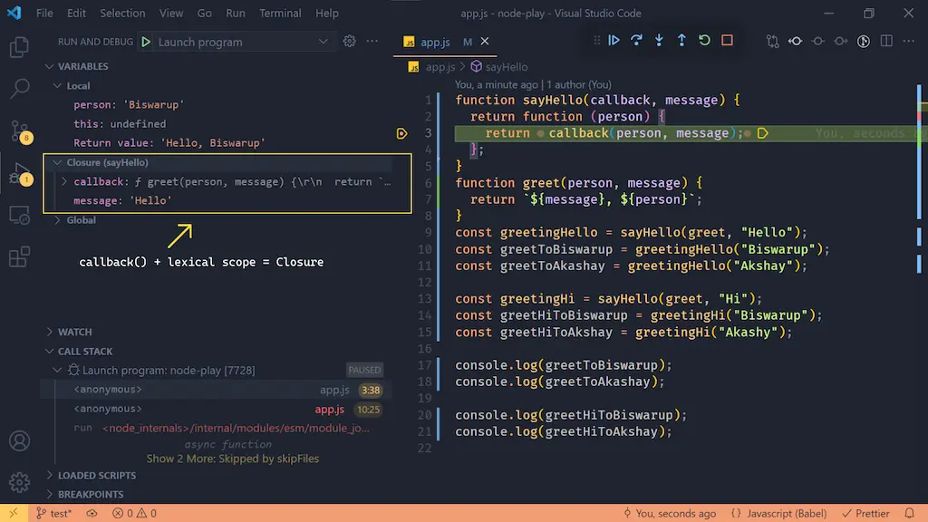The height and width of the screenshot is (522, 928).
Task: Open debug panel more actions ellipsis
Action: coord(372,42)
